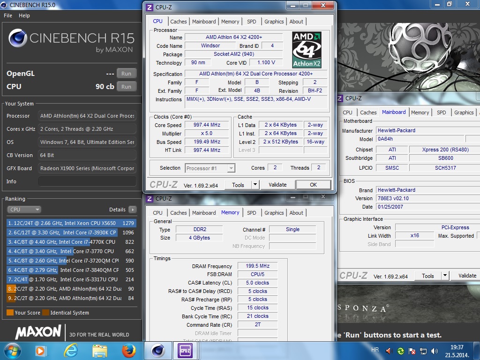
Task: Select ranking row Intel Core i7-3840QM
Action: click(x=71, y=270)
